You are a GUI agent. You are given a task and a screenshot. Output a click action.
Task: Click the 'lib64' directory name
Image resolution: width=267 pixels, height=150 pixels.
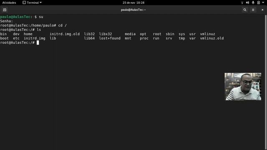pyautogui.click(x=89, y=38)
